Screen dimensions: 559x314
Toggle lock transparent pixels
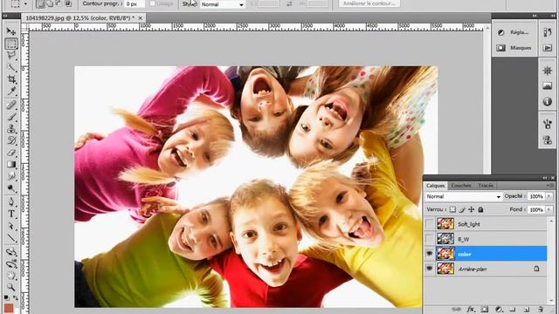[x=452, y=209]
